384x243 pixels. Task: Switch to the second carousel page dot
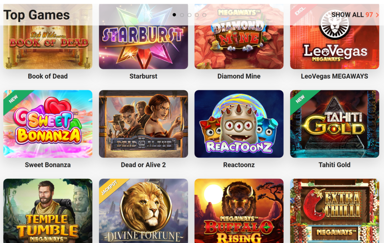182,15
